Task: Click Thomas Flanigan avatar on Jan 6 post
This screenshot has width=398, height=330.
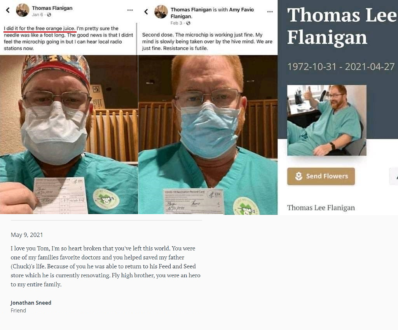Action: pos(22,10)
